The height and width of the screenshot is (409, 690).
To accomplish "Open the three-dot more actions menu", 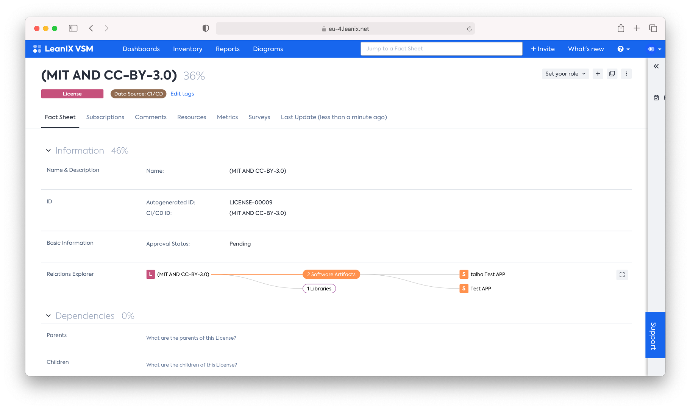I will pos(626,74).
